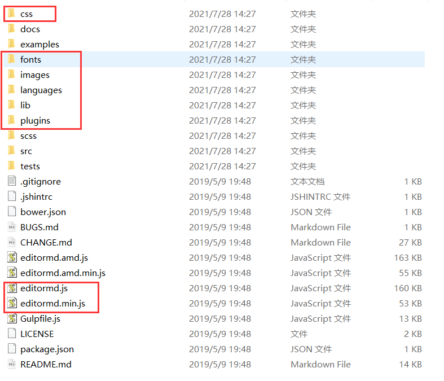Image resolution: width=444 pixels, height=381 pixels.
Task: Click the editormd.min.js script icon
Action: coord(12,303)
